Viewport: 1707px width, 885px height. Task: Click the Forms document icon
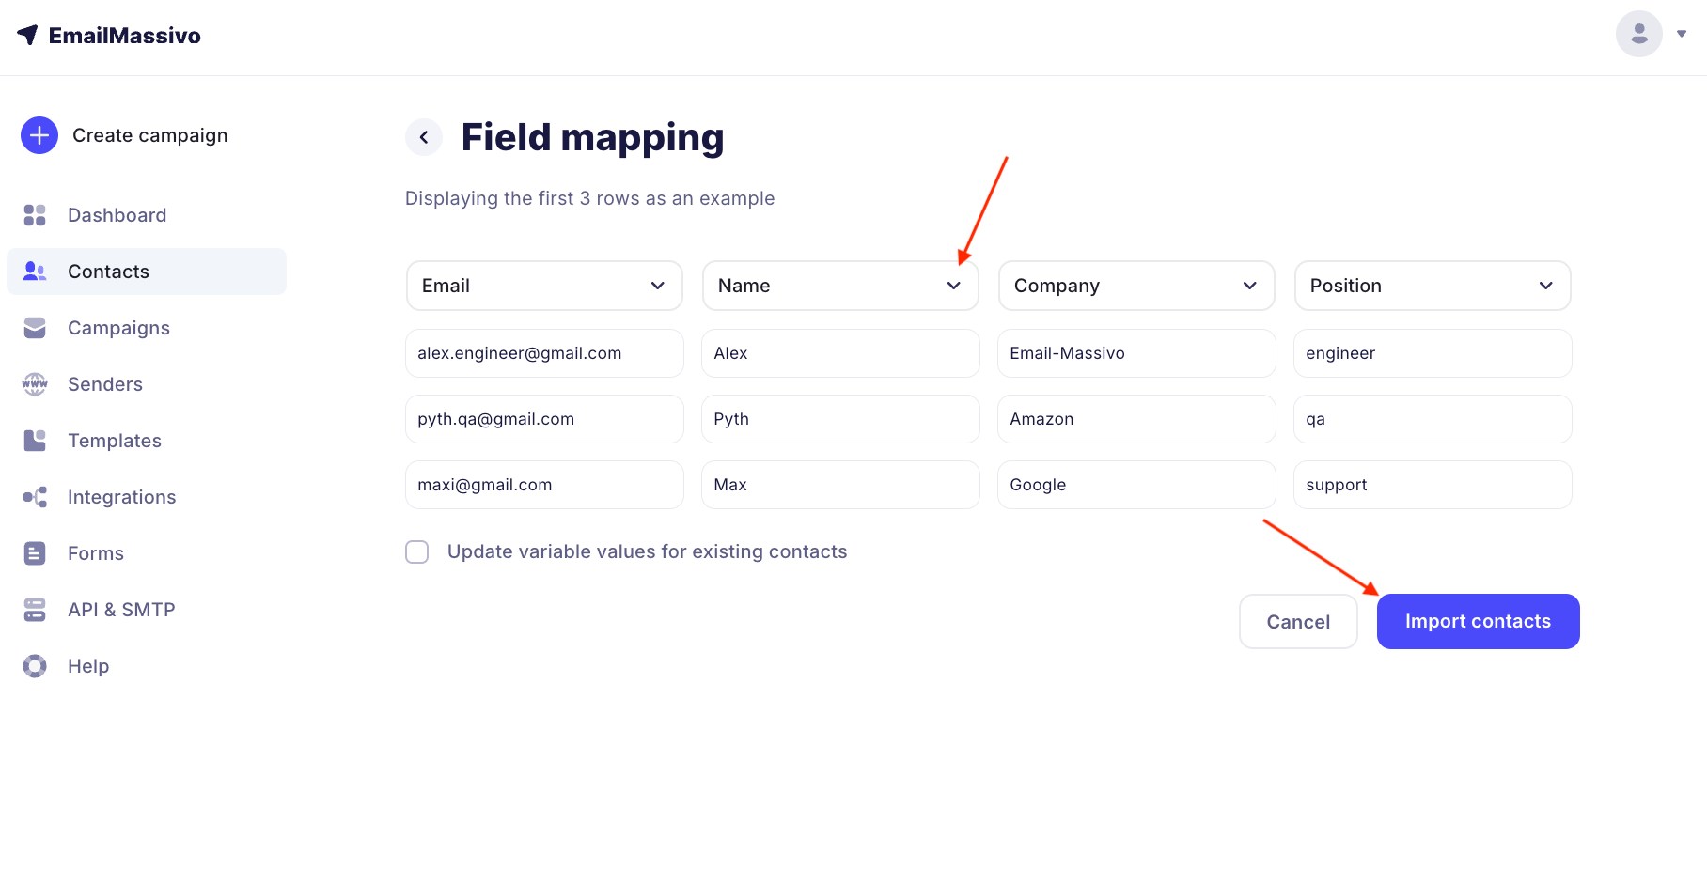click(x=35, y=553)
